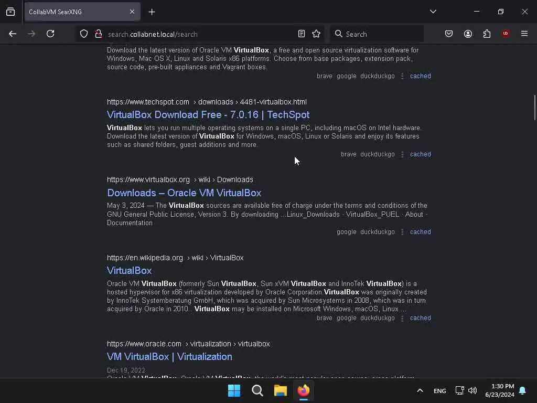Open VirtualBox Download Free TechSpot result
Image resolution: width=537 pixels, height=403 pixels.
tap(208, 115)
